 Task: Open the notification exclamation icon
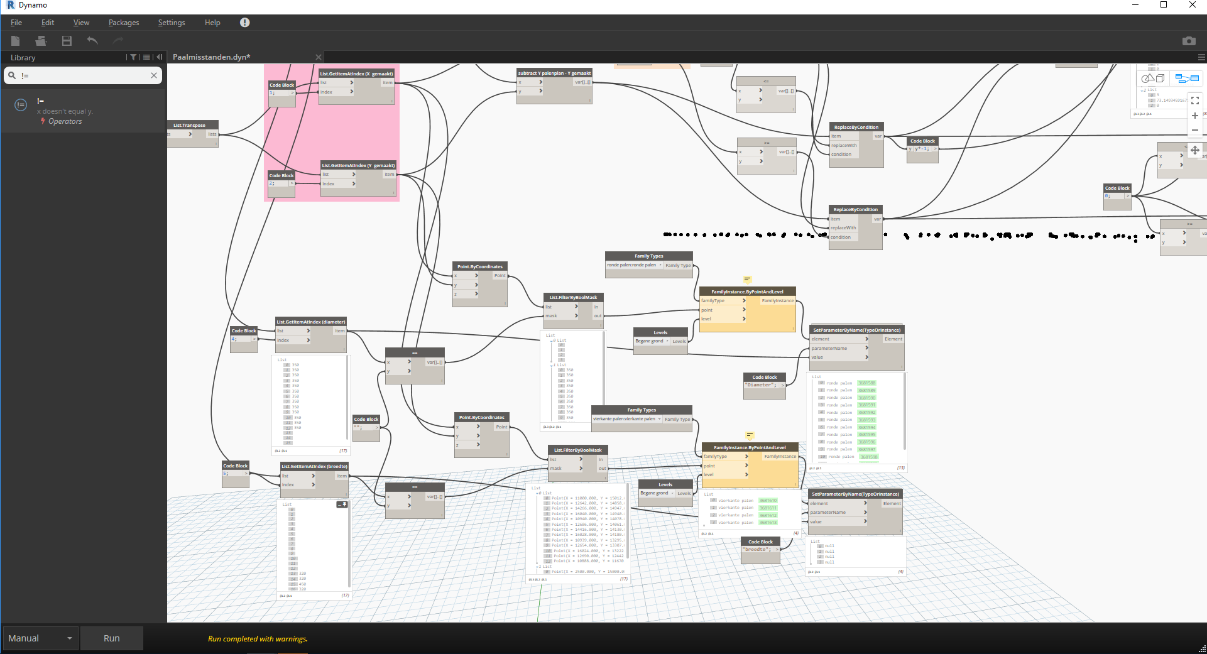coord(245,23)
